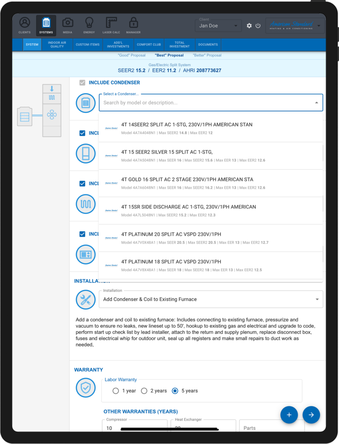Switch to Custom Items tab

tap(88, 45)
